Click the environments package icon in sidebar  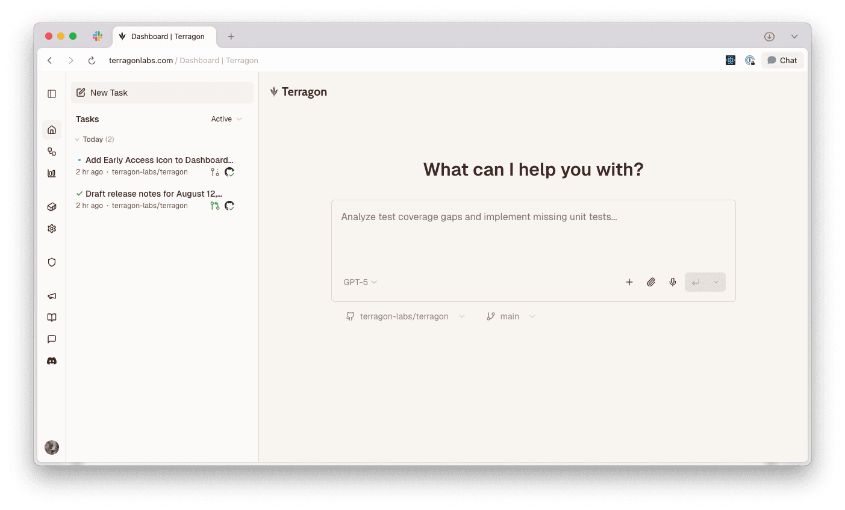[x=52, y=206]
